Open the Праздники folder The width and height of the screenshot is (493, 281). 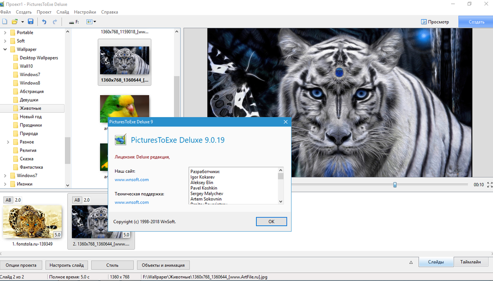coord(30,125)
